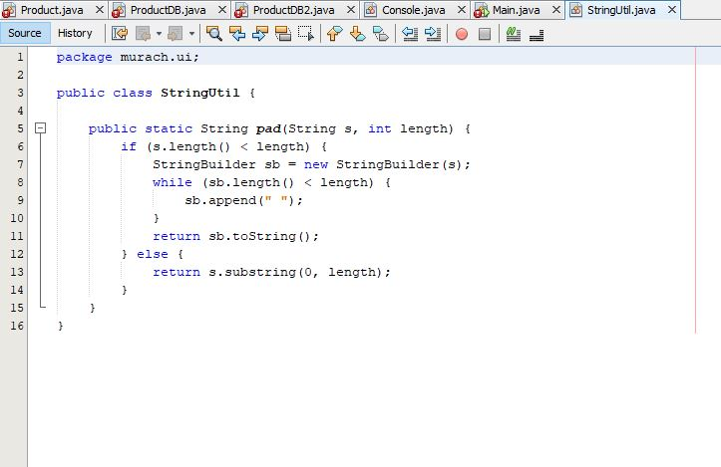This screenshot has height=467, width=721.
Task: Open the Back history dropdown arrow
Action: 159,34
